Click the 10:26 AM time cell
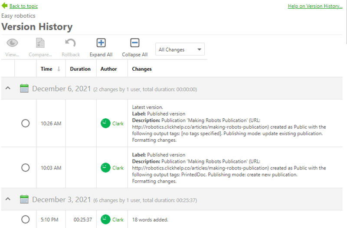This screenshot has height=228, width=347. tap(51, 124)
